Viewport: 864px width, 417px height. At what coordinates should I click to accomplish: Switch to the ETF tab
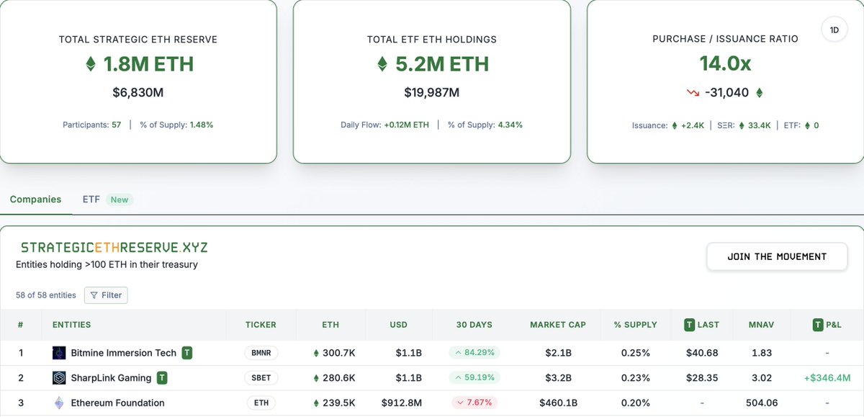point(91,199)
